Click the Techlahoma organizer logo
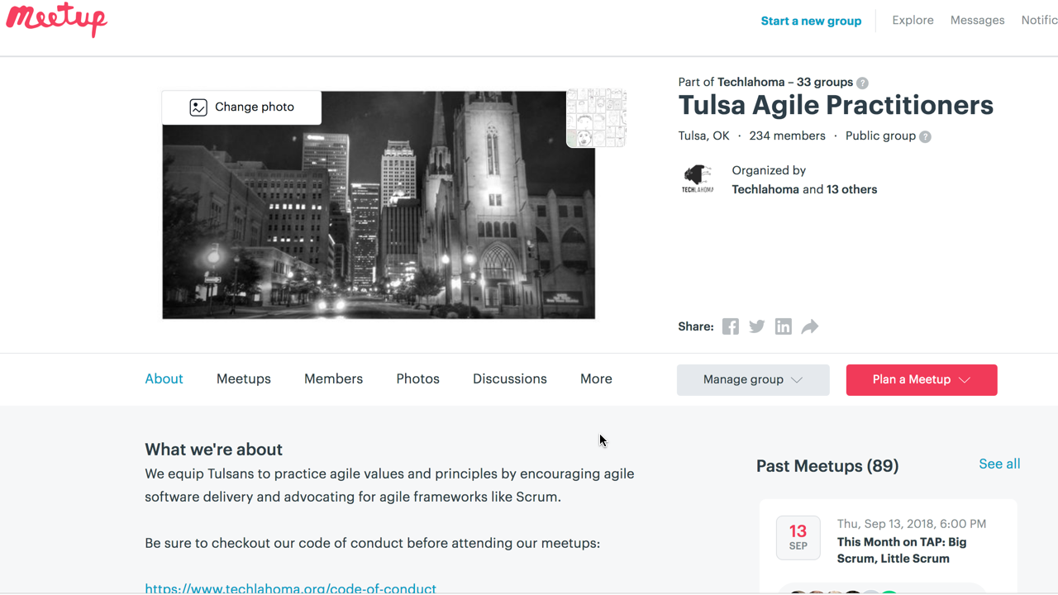Screen dimensions: 1058x595 (698, 179)
